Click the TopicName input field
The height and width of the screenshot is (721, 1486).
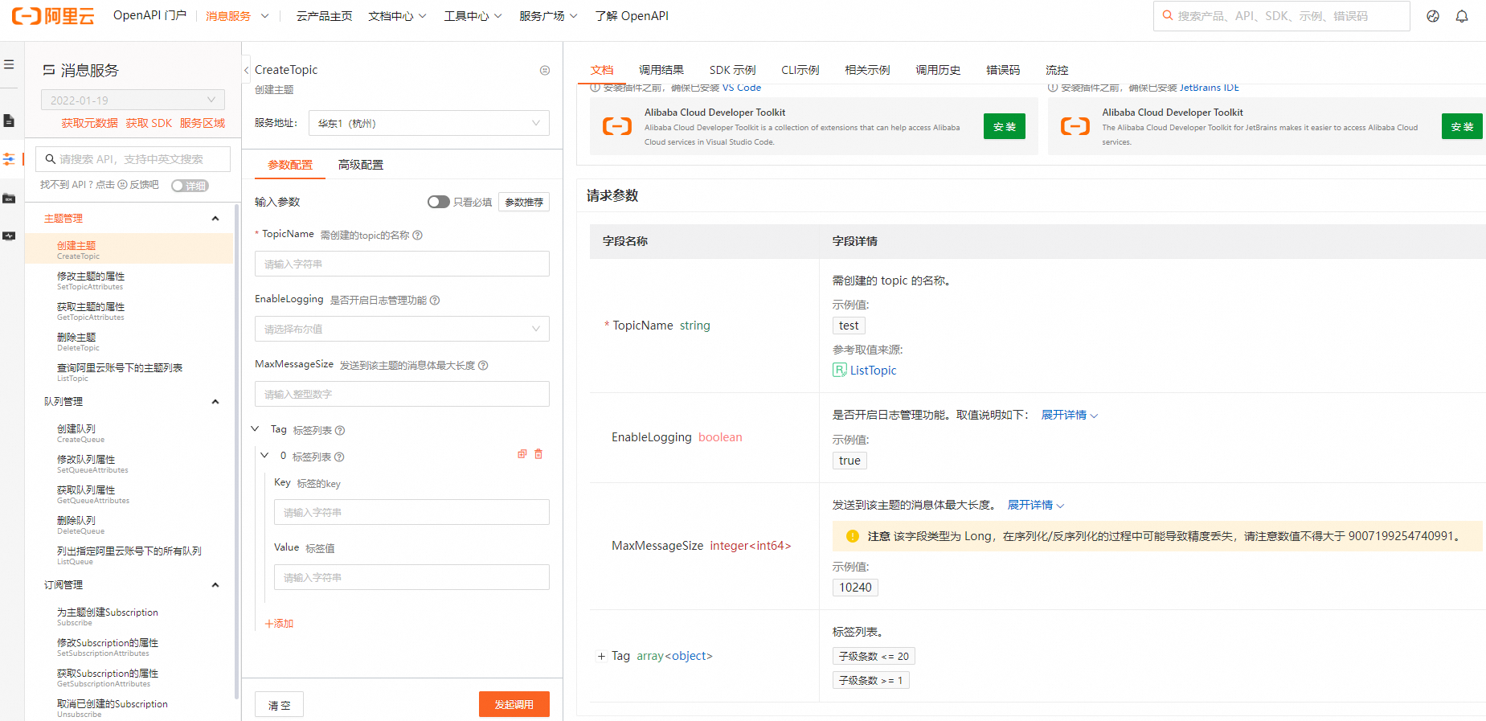click(402, 264)
